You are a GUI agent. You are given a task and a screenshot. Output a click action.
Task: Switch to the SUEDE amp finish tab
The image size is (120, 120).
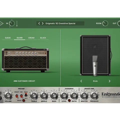[x=8, y=38]
